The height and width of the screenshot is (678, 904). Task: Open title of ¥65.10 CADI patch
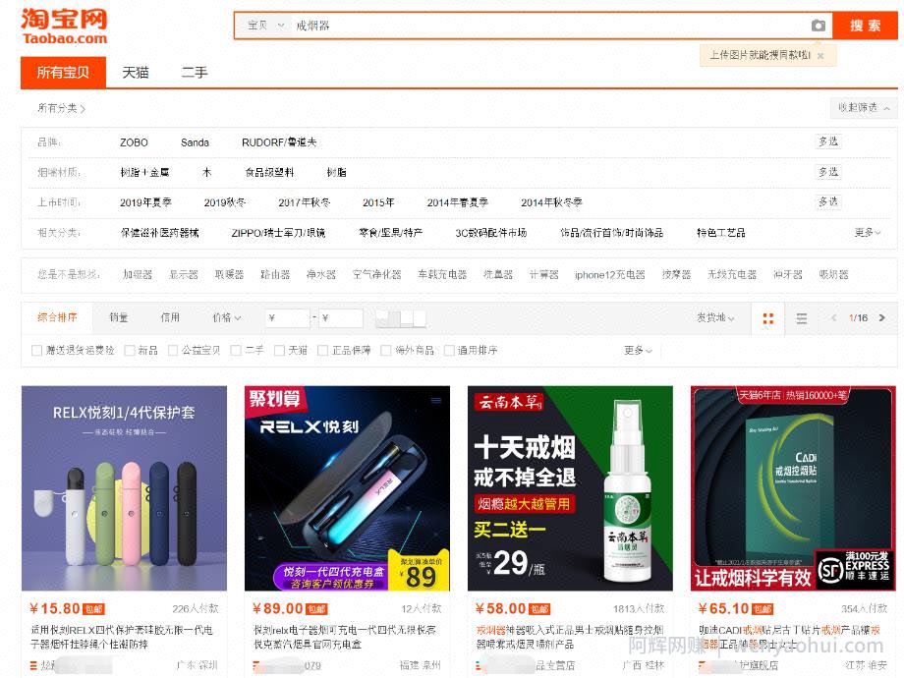tap(790, 637)
